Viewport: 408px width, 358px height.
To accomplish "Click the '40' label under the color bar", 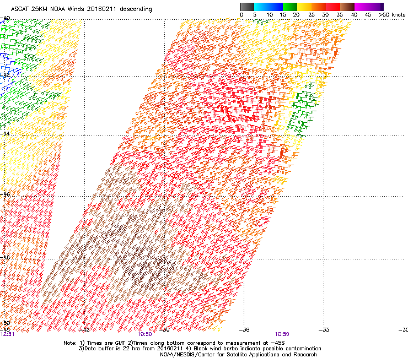I will 354,15.
